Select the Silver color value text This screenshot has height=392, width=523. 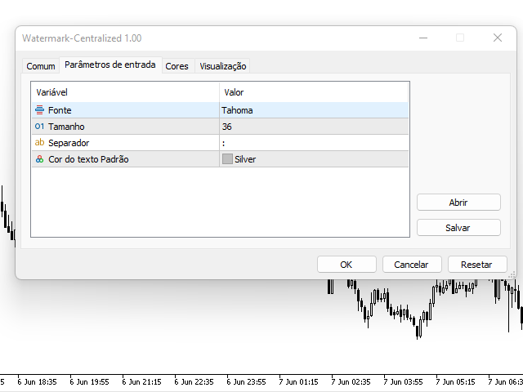(x=245, y=159)
